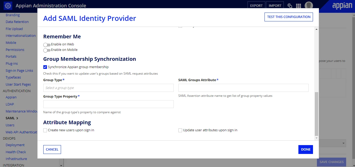The width and height of the screenshot is (355, 167).
Task: Click the DEVOPS section heading
Action: pos(9,139)
